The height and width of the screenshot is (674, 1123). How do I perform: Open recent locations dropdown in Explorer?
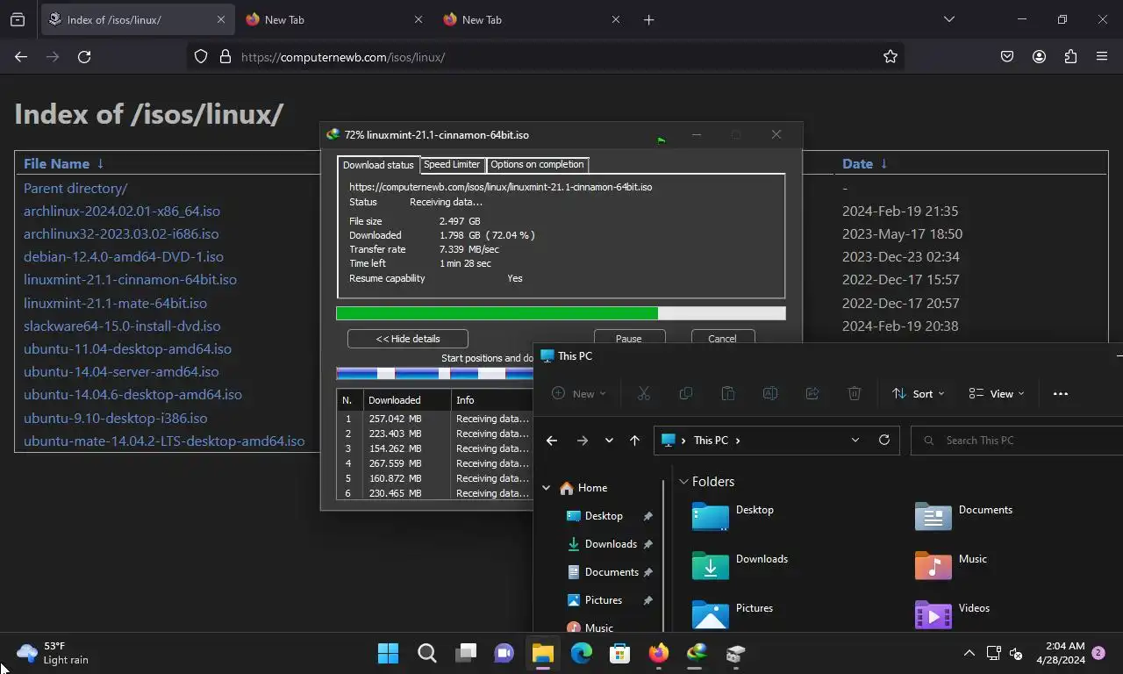tap(609, 440)
